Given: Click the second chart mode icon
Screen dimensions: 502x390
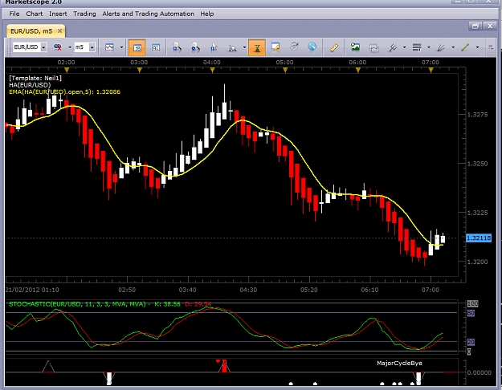Looking at the screenshot, I should click(156, 47).
